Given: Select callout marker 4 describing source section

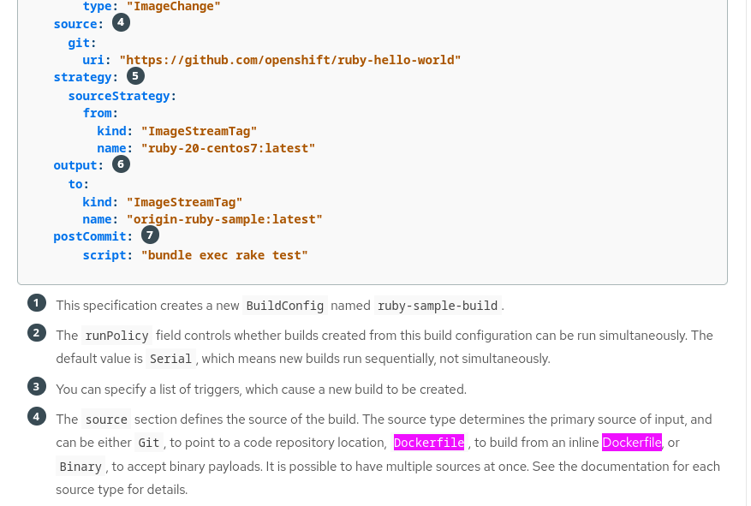Looking at the screenshot, I should click(x=36, y=415).
